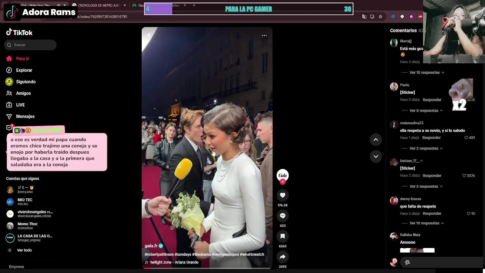Expand Ver 15 respuestas under Marta's comment

click(x=427, y=72)
